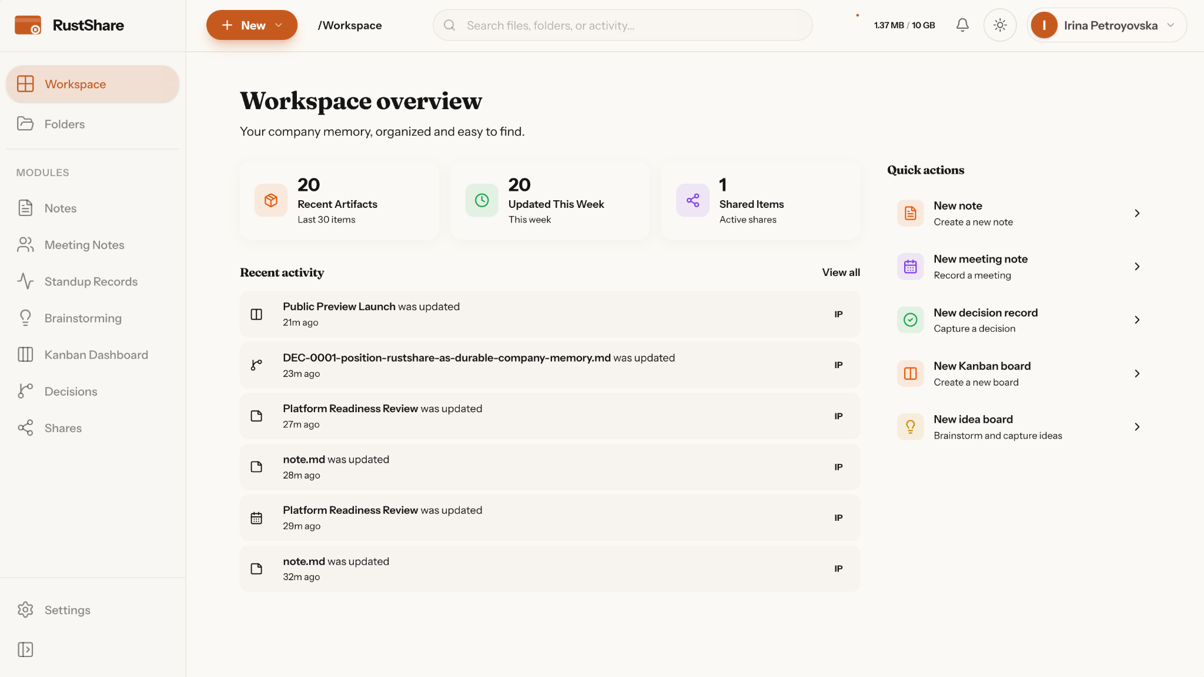Click chevron next to New decision record

pyautogui.click(x=1137, y=320)
